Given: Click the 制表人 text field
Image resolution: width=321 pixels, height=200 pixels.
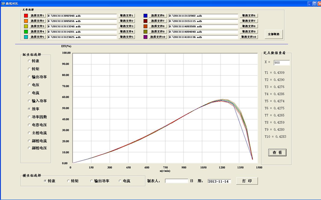Looking at the screenshot, I should coord(176,181).
